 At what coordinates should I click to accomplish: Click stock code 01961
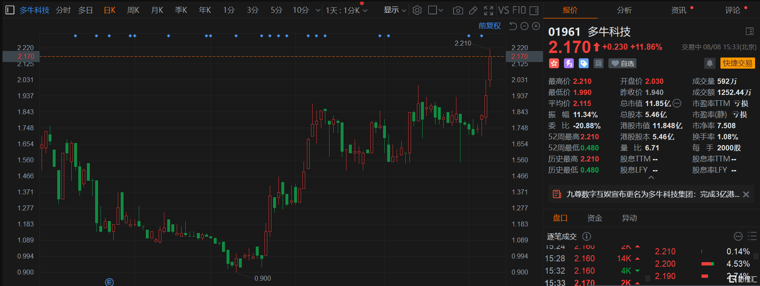pyautogui.click(x=564, y=32)
